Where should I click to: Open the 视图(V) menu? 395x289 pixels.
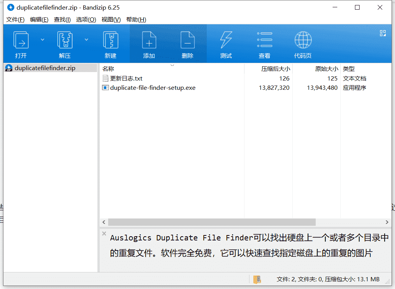tap(111, 20)
